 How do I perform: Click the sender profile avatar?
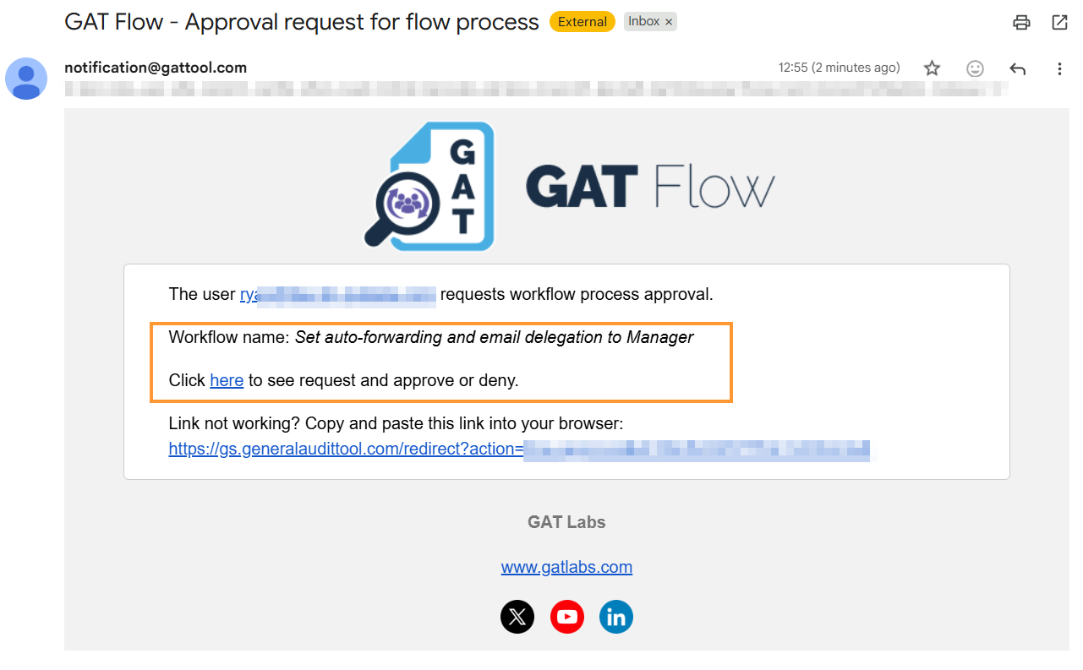point(26,78)
